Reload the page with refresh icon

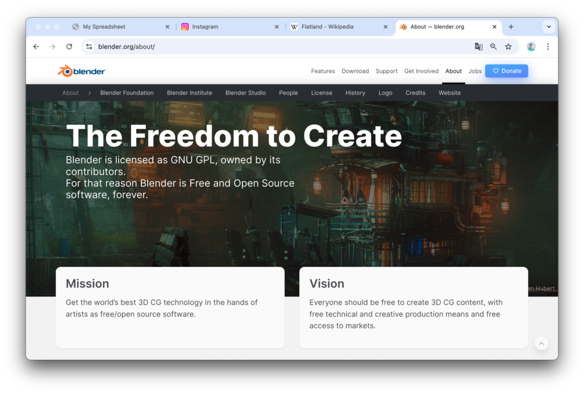[69, 47]
